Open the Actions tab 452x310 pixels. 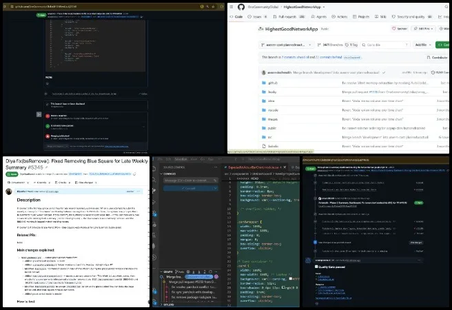point(340,17)
